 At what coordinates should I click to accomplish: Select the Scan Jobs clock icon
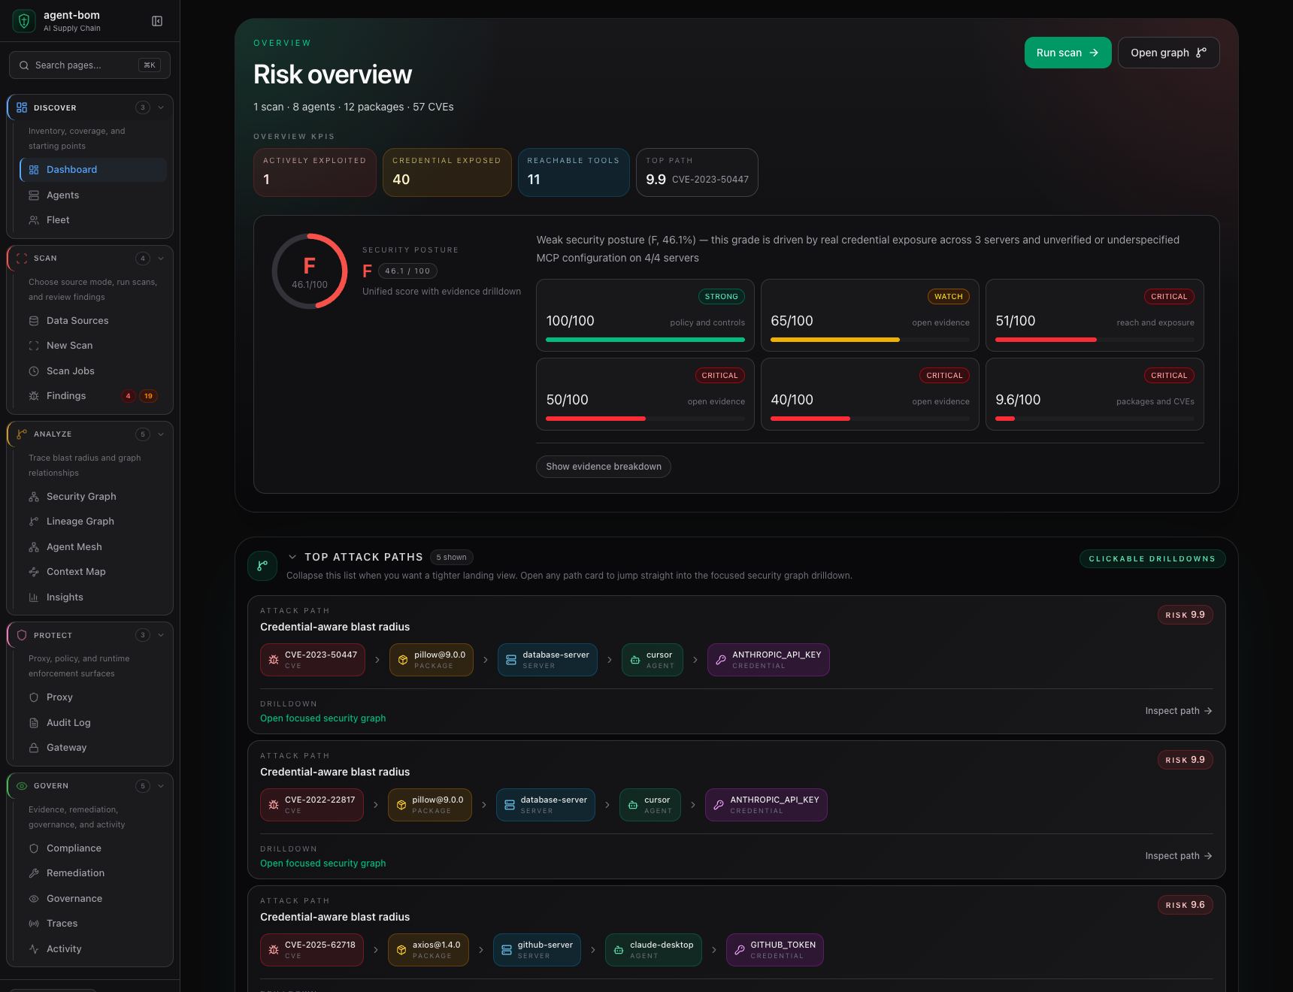(x=33, y=370)
